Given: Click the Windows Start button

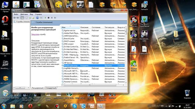Looking at the screenshot, I should 4,106.
